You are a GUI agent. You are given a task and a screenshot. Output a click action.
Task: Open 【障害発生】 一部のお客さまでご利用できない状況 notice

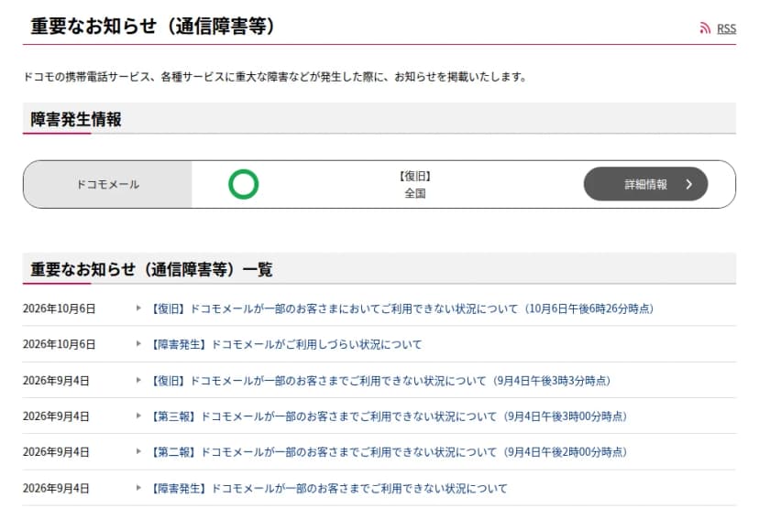click(329, 488)
